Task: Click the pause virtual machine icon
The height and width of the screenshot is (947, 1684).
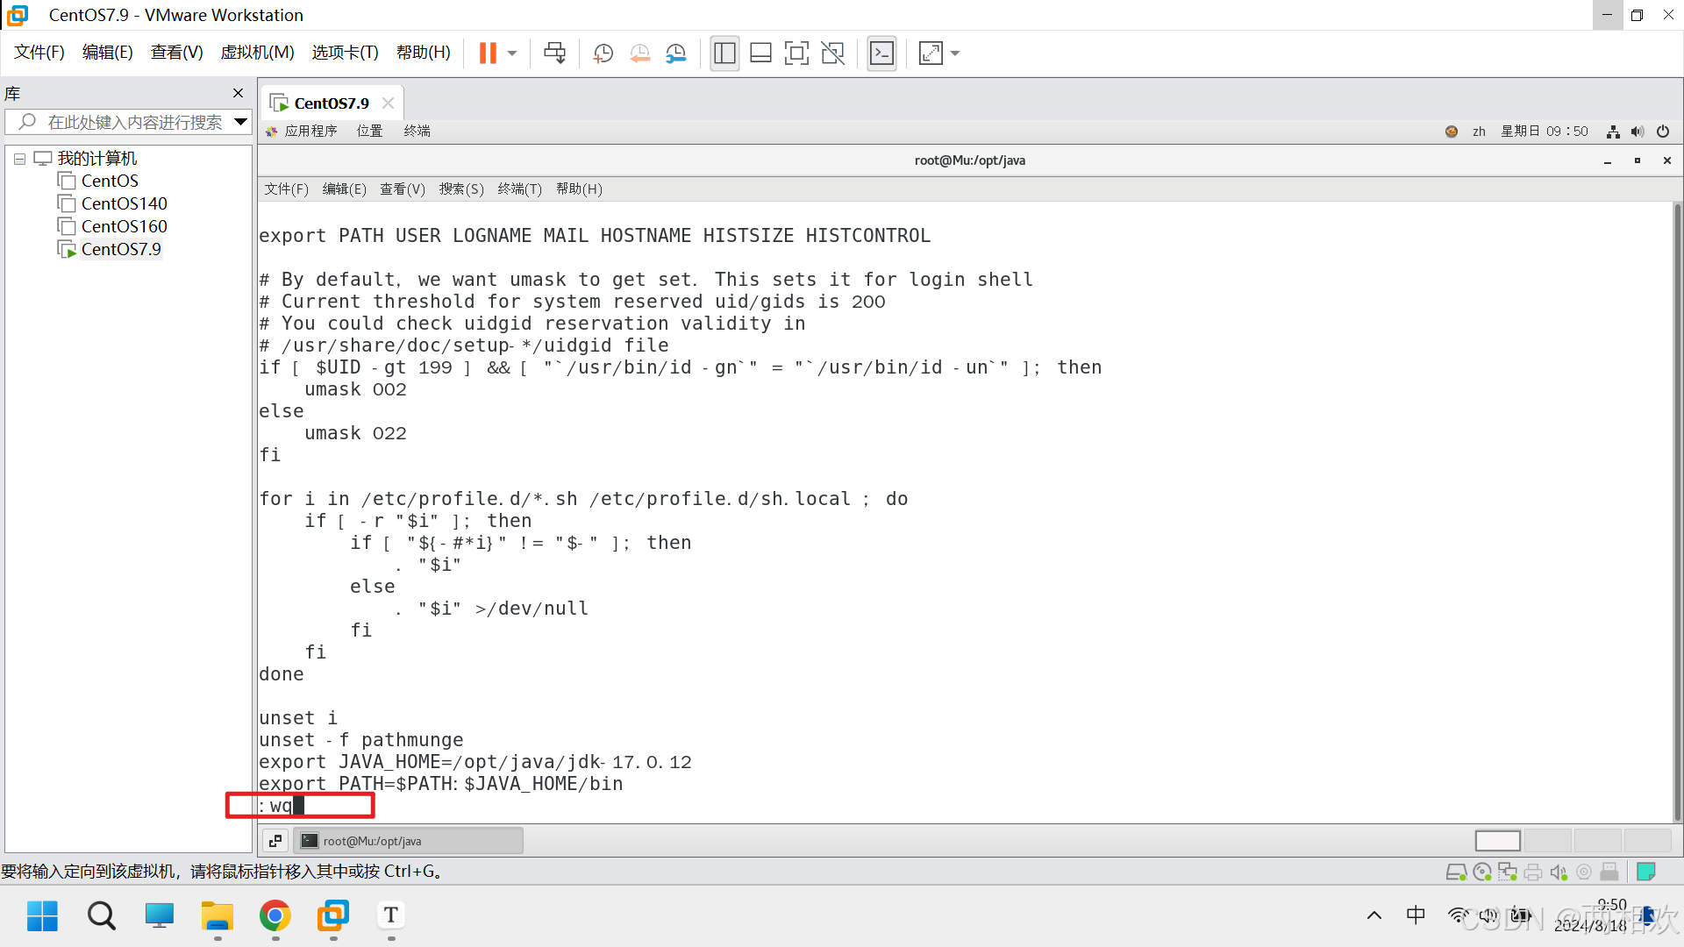Action: [x=488, y=53]
